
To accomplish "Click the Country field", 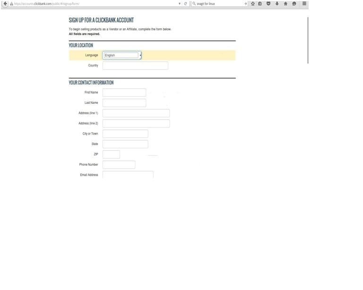I will [136, 66].
